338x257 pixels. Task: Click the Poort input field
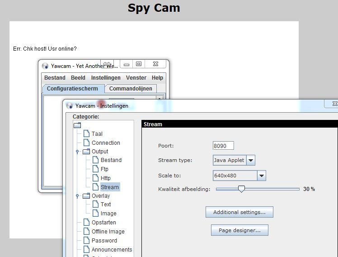223,146
